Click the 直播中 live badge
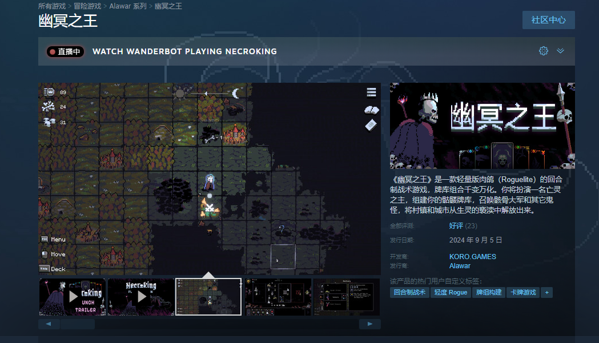This screenshot has height=343, width=599. coord(66,51)
